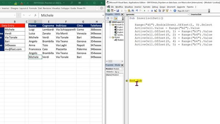Open Properties Window icon in VBA toolbar
Screen dimensions: 220x124
(163, 11)
